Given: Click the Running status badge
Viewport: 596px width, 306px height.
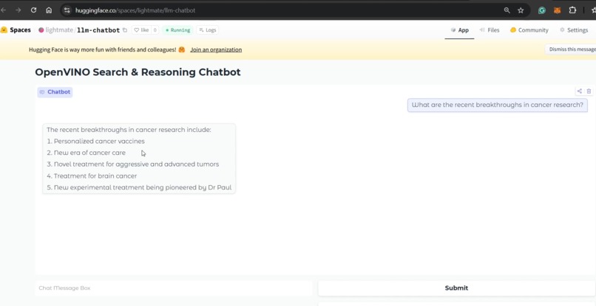Looking at the screenshot, I should tap(178, 30).
